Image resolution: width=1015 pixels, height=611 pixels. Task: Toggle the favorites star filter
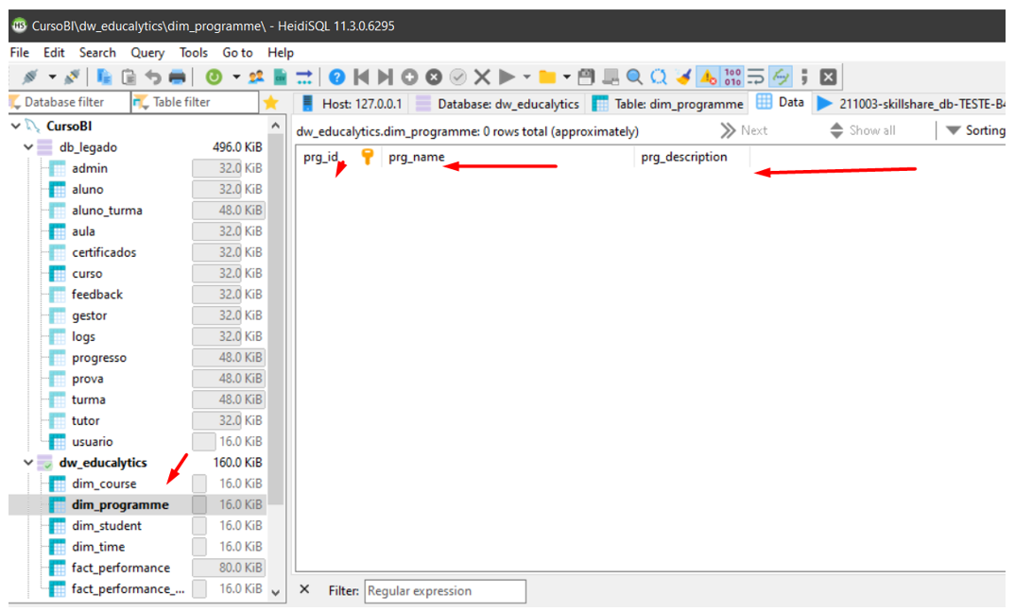270,102
